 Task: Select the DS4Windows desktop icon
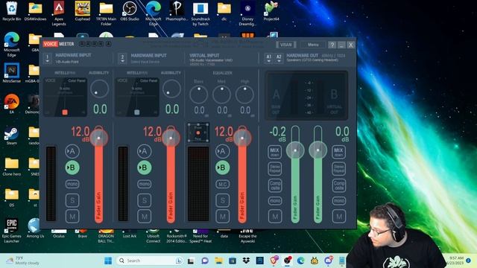pos(35,12)
